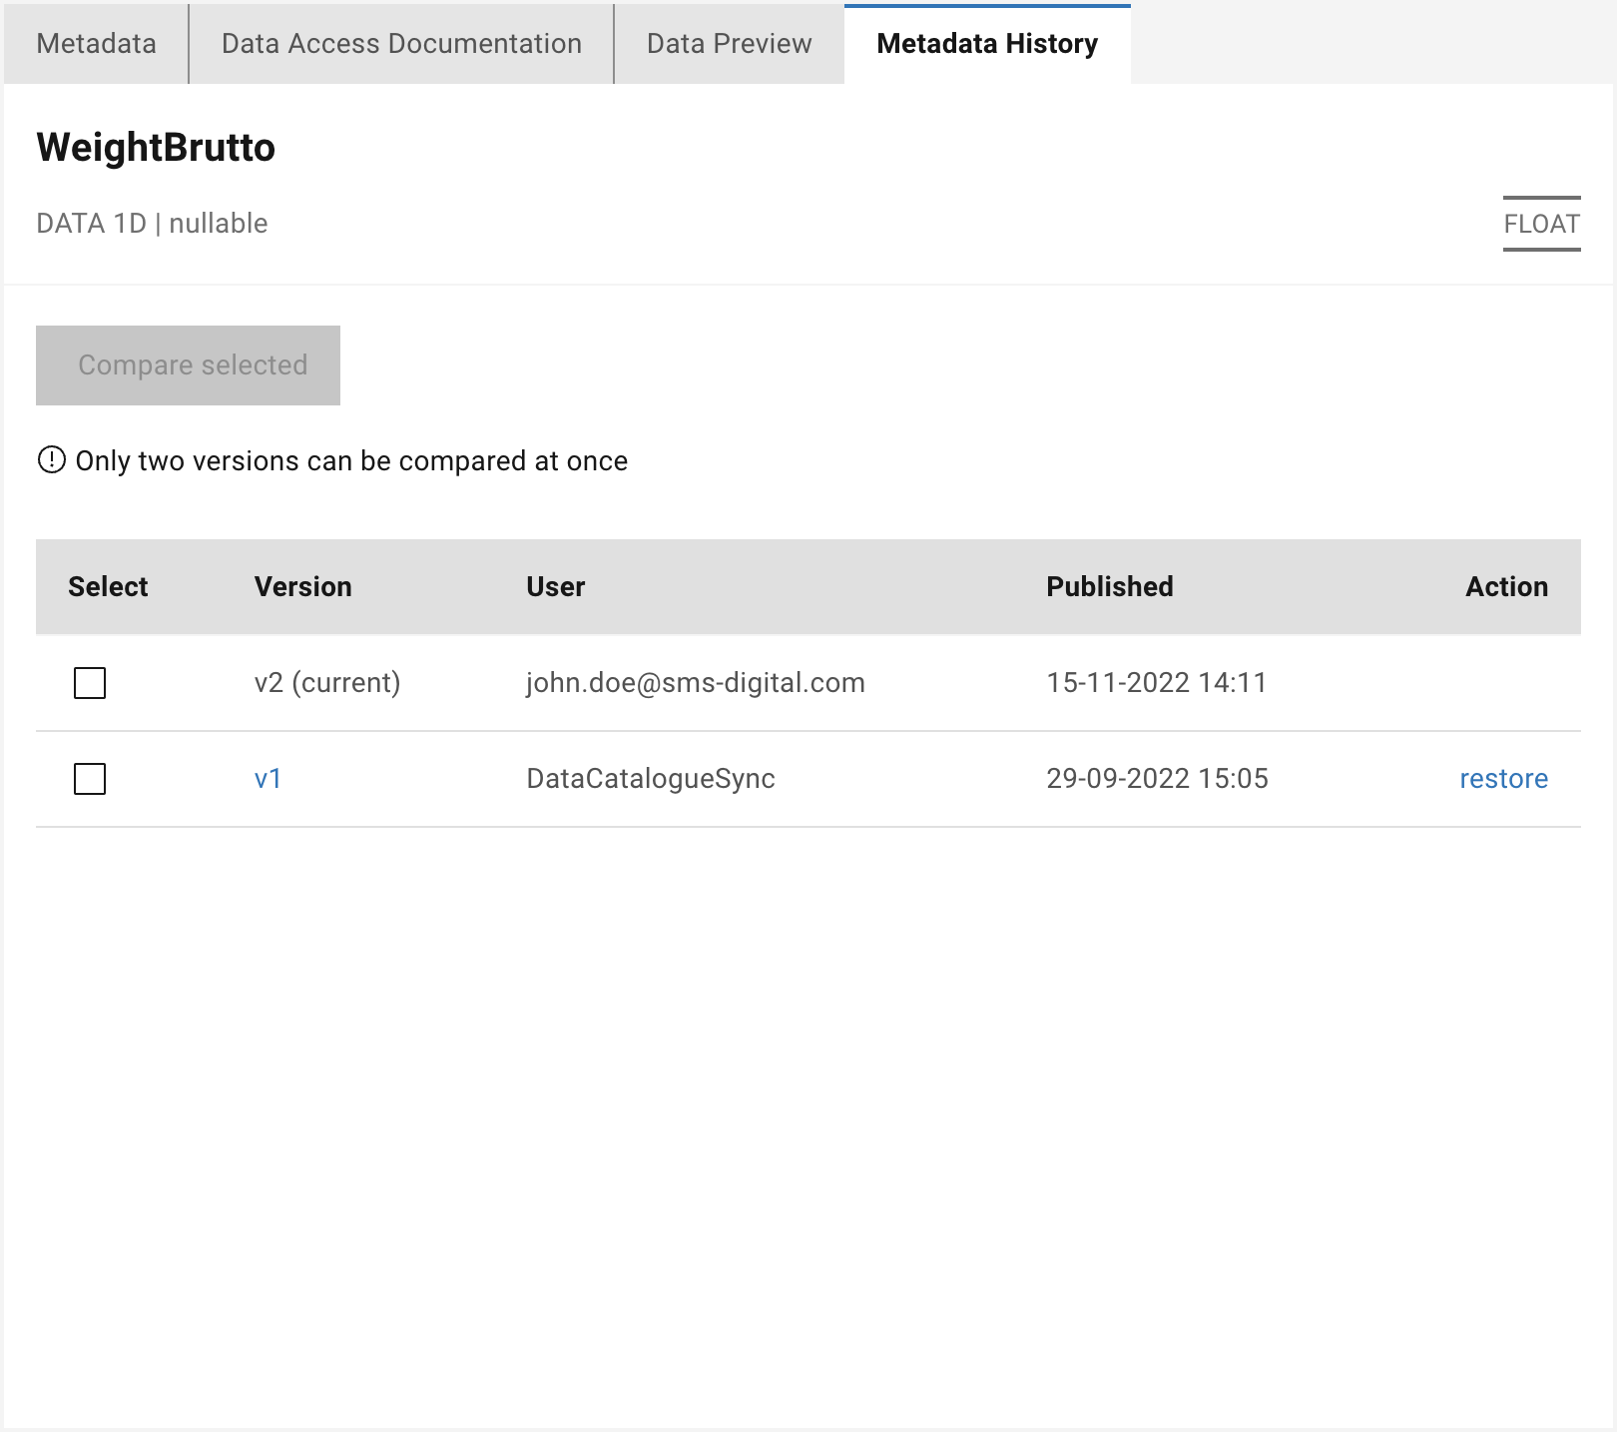Click the DataCatalogueSync user cell

650,779
